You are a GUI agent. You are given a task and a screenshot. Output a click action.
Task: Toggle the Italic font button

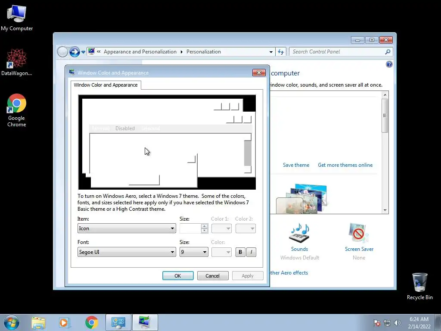coord(251,252)
